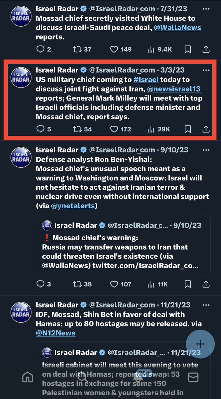Reply to the Mossad White House tweet

coord(40,50)
